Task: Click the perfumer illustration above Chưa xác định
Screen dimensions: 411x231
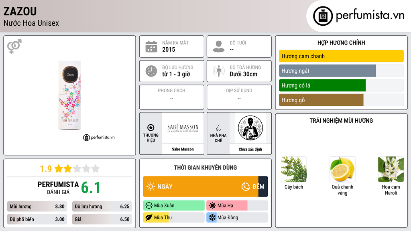Action: 250,128
